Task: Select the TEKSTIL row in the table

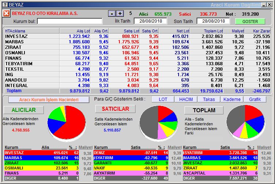Action: [x=137, y=69]
